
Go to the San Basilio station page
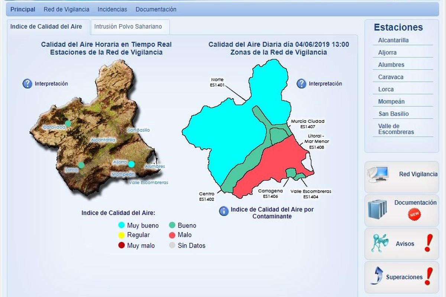click(x=393, y=114)
